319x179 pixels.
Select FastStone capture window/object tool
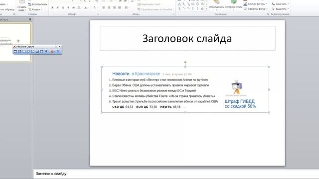point(19,51)
